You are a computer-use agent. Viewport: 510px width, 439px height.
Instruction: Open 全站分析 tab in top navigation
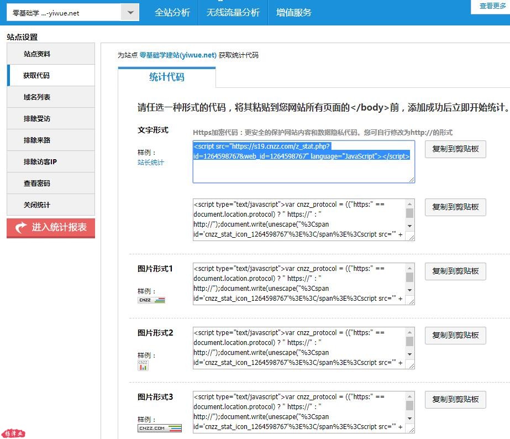172,12
